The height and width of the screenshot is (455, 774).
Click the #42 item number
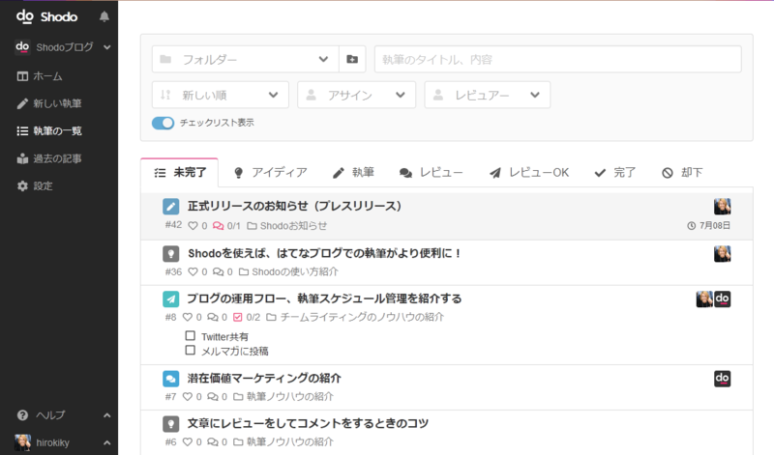pos(173,225)
